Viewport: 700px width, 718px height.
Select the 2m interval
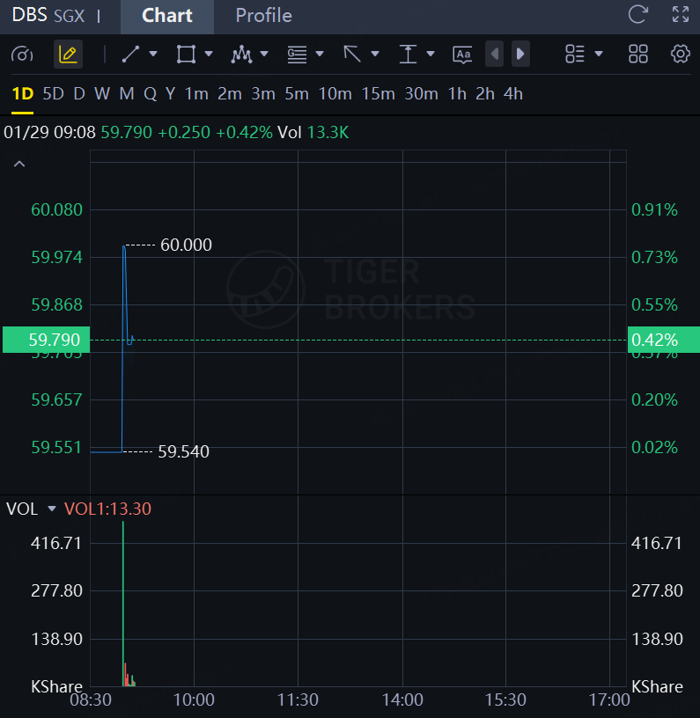(230, 94)
